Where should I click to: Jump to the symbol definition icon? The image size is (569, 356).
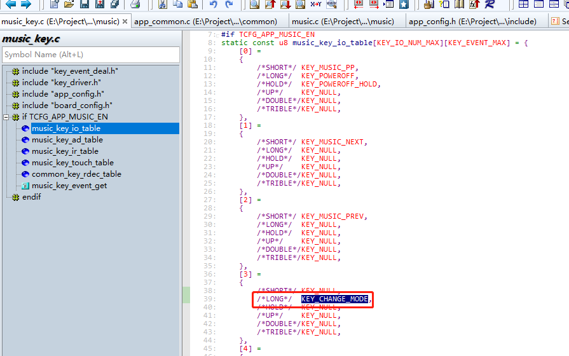point(388,4)
